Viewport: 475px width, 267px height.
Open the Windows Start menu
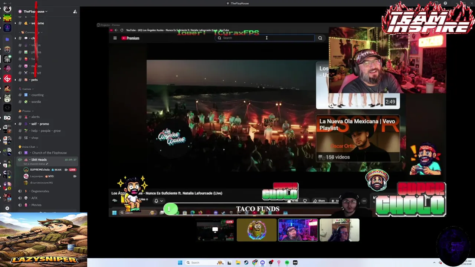(180, 263)
